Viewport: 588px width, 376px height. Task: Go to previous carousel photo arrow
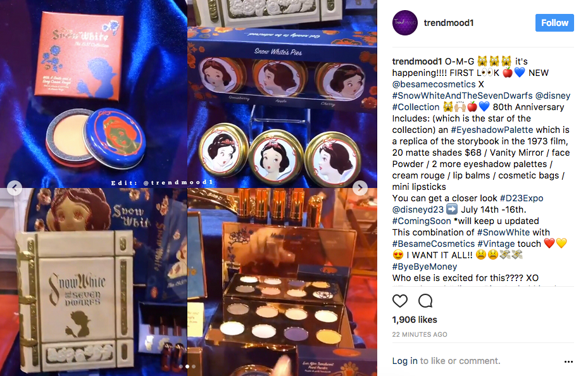click(x=15, y=188)
